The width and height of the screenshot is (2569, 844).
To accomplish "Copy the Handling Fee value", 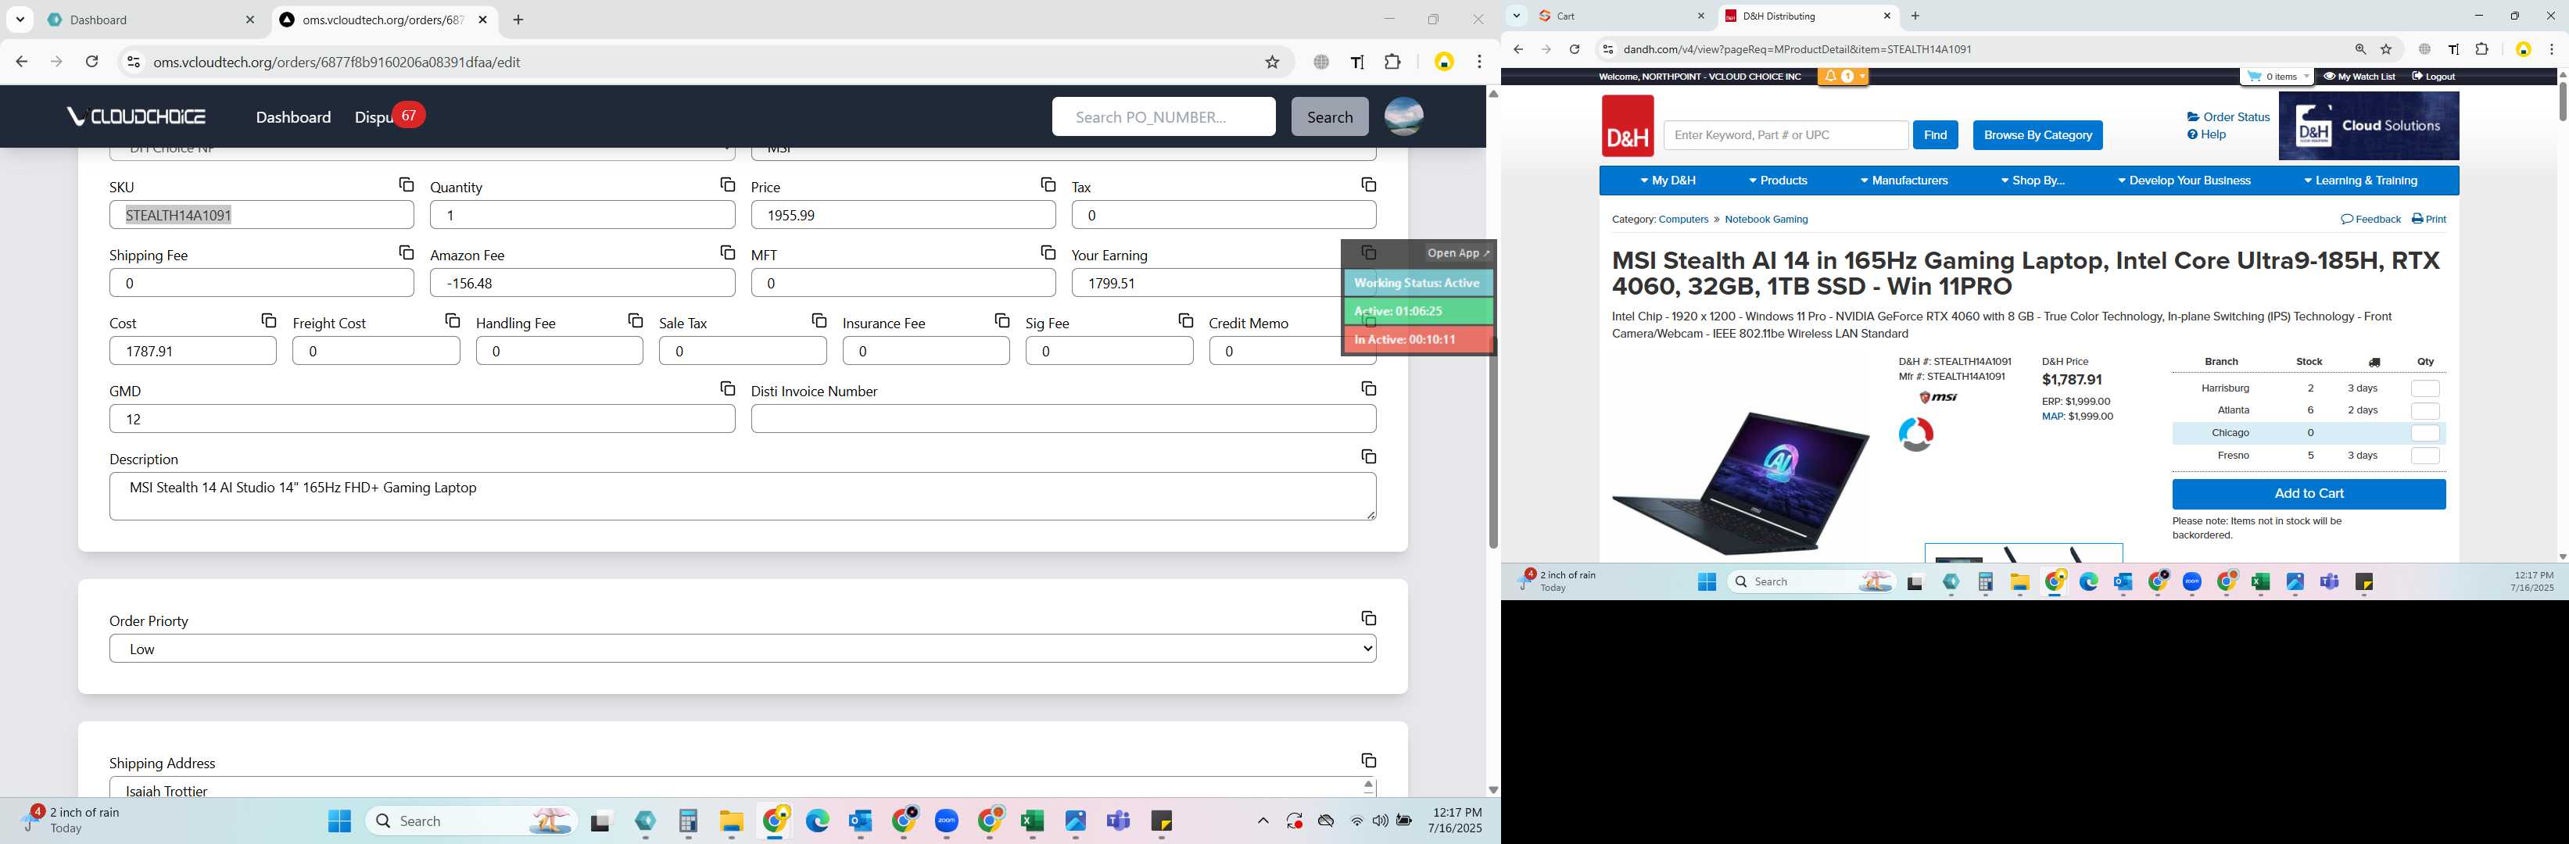I will [x=636, y=321].
